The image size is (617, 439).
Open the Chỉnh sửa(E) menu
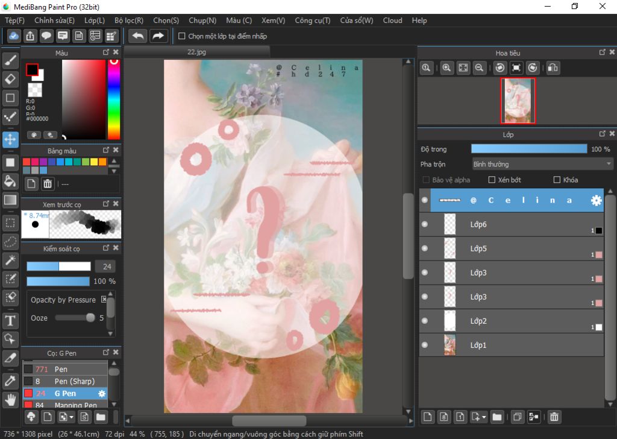(54, 21)
